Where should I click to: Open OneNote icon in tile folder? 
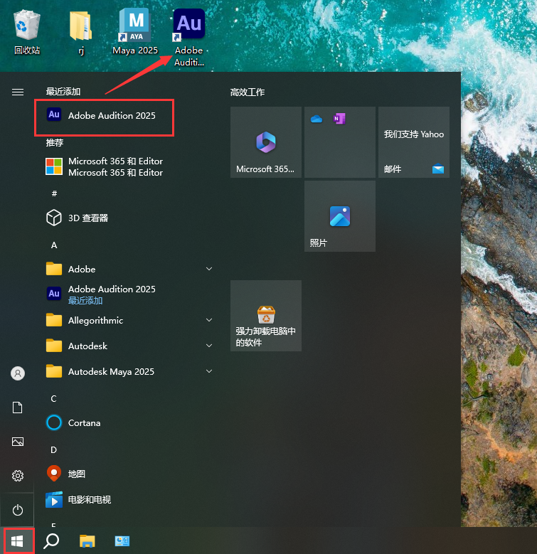point(339,119)
